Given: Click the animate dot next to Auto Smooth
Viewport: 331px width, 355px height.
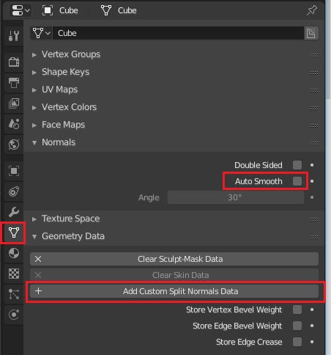Looking at the screenshot, I should 312,181.
